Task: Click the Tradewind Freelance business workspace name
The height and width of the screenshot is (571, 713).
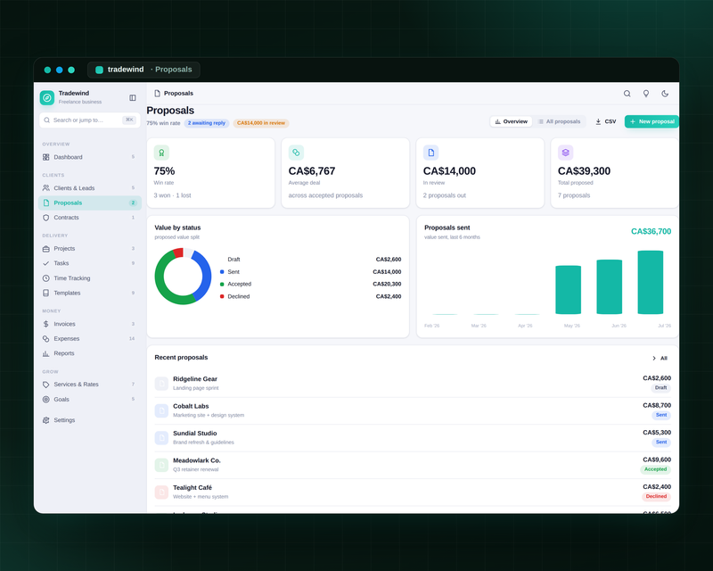Action: (x=80, y=97)
